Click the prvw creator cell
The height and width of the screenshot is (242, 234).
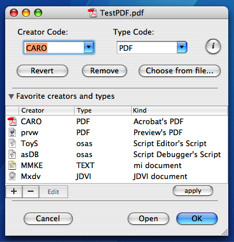coord(29,133)
